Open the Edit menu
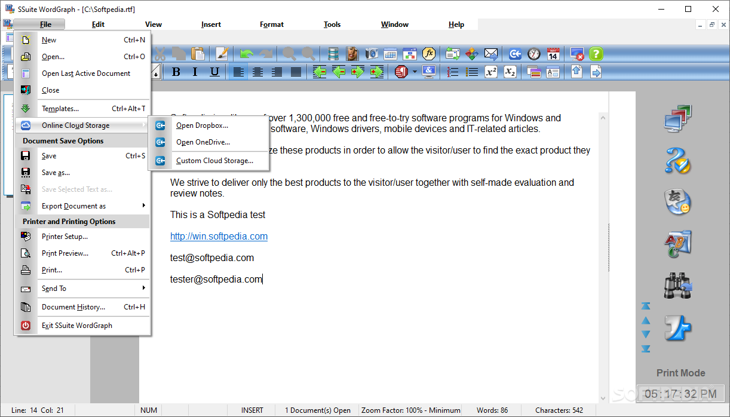 click(98, 24)
